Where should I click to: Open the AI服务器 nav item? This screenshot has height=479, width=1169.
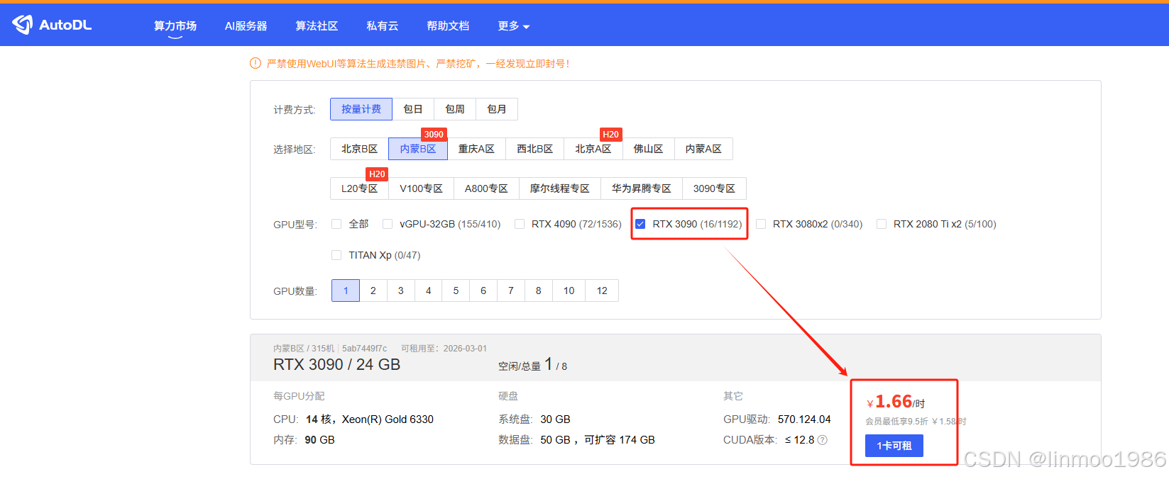point(246,26)
